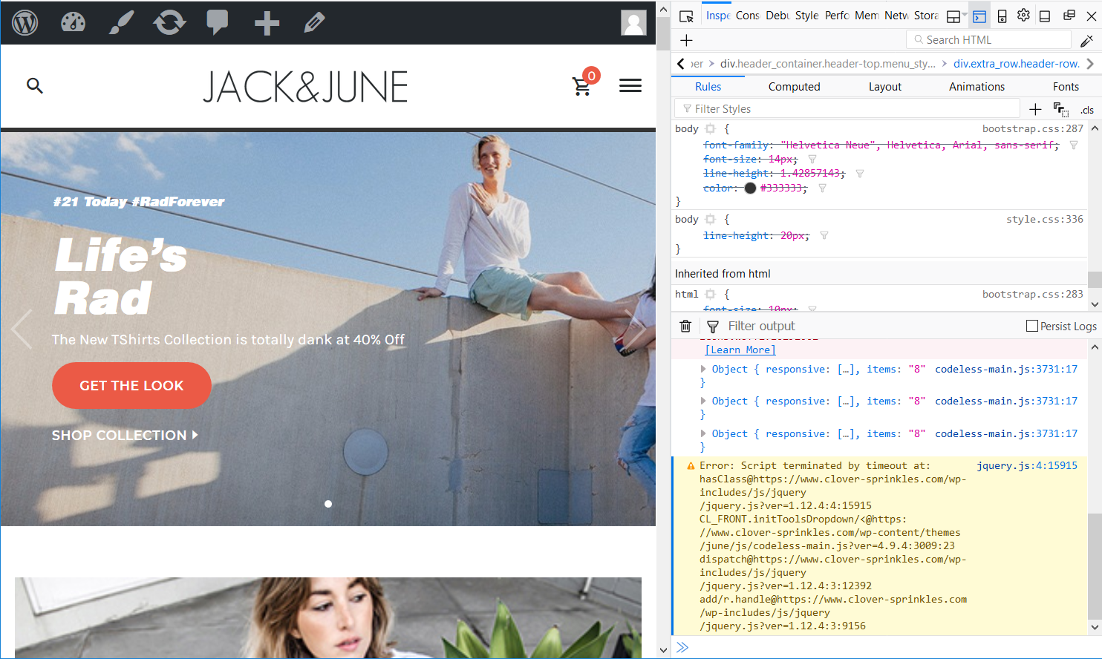
Task: Filter rules by line-height 1.42857143 property
Action: click(860, 174)
